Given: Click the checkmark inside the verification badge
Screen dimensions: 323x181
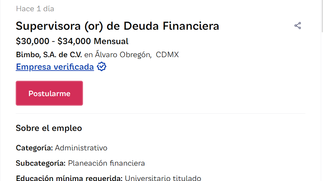Looking at the screenshot, I should (101, 66).
